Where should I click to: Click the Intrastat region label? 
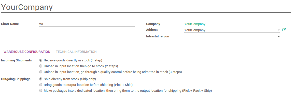click(158, 36)
